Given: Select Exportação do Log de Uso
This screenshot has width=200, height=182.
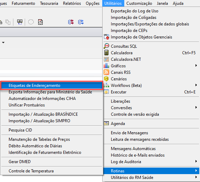Looking at the screenshot, I should (x=151, y=11).
